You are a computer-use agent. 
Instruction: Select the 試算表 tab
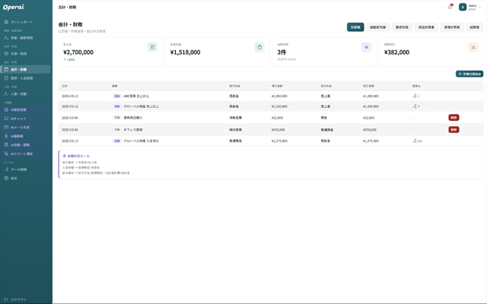(x=475, y=27)
